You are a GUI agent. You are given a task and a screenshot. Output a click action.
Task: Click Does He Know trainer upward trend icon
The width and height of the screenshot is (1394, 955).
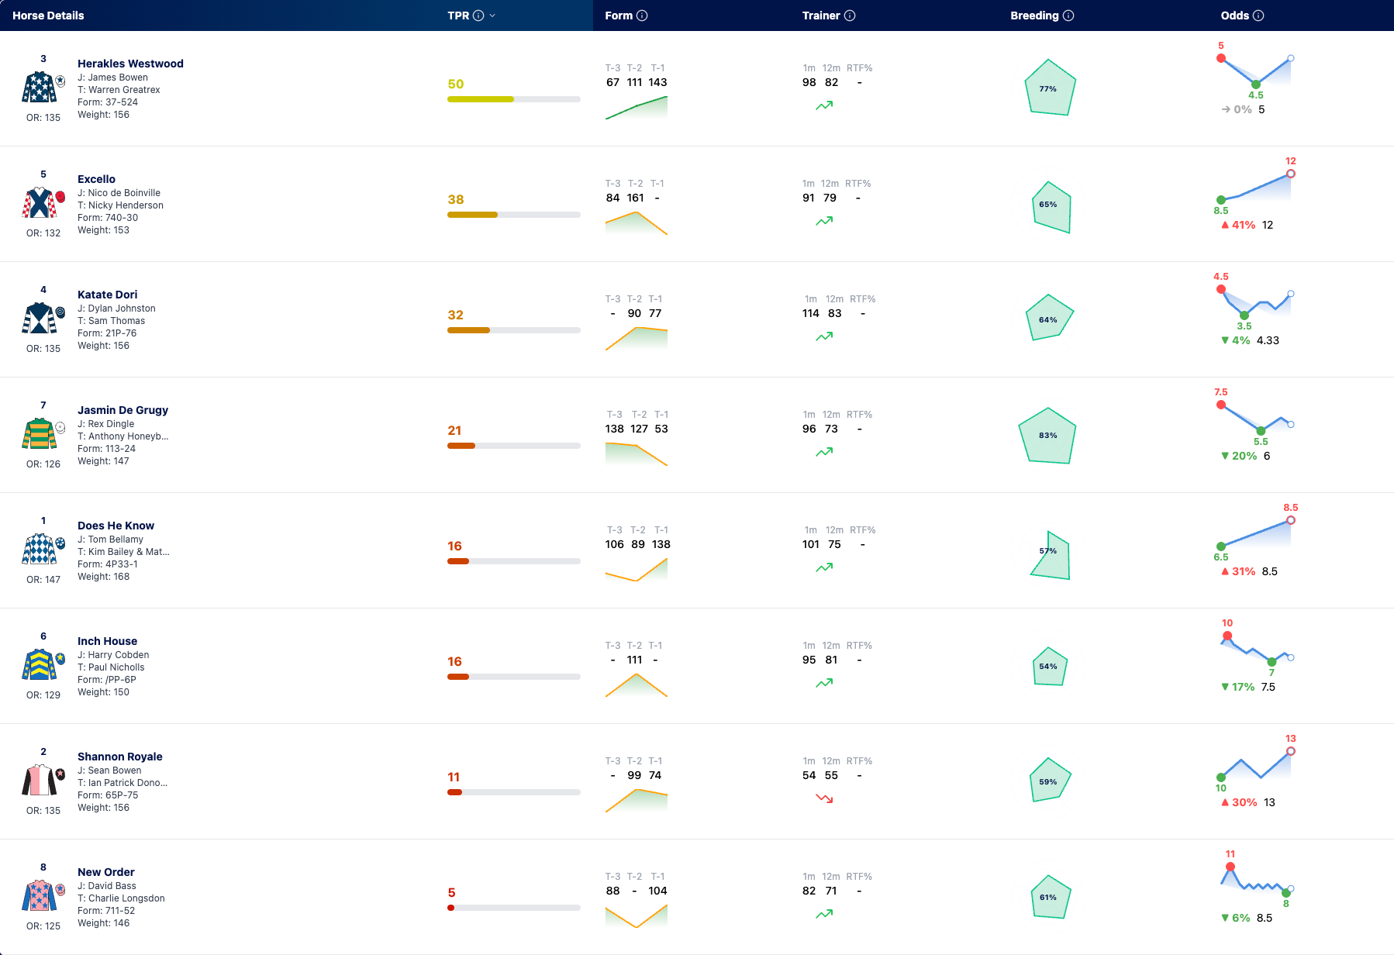tap(824, 567)
